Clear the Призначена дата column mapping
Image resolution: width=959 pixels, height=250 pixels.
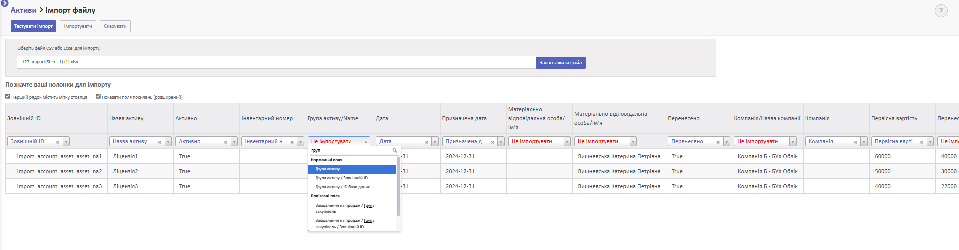493,142
